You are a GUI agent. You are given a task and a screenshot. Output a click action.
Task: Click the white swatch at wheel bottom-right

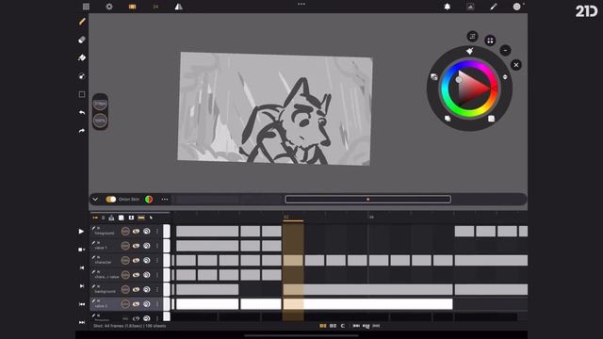491,119
